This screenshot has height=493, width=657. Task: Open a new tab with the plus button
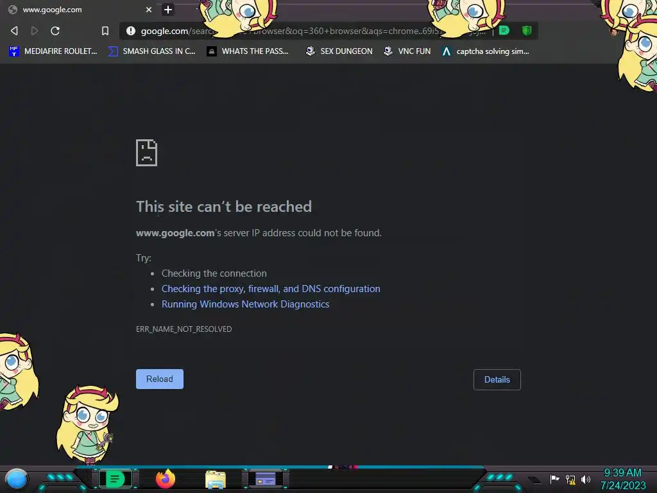click(x=168, y=10)
